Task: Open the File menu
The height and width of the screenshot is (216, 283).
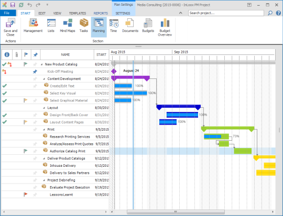Action: tap(7, 13)
